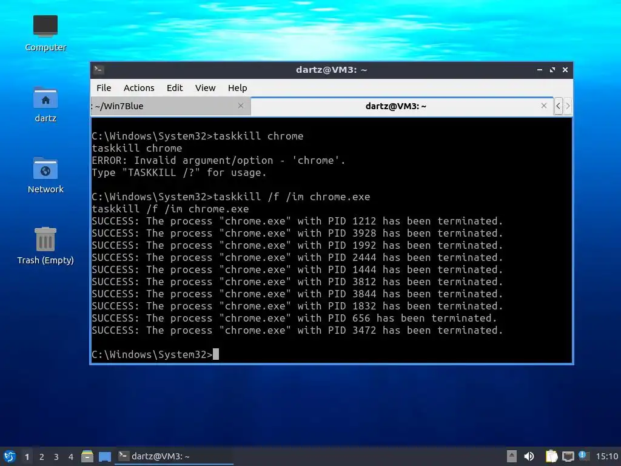Switch to workspace 1
Screen dimensions: 621x466
tap(27, 457)
